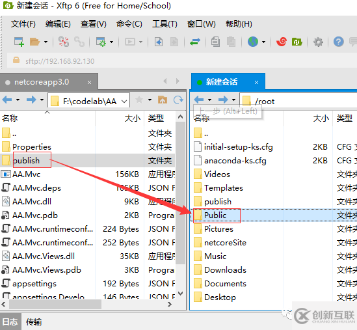The height and width of the screenshot is (330, 357).
Task: Open the 文件(F) menu
Action: pyautogui.click(x=23, y=24)
